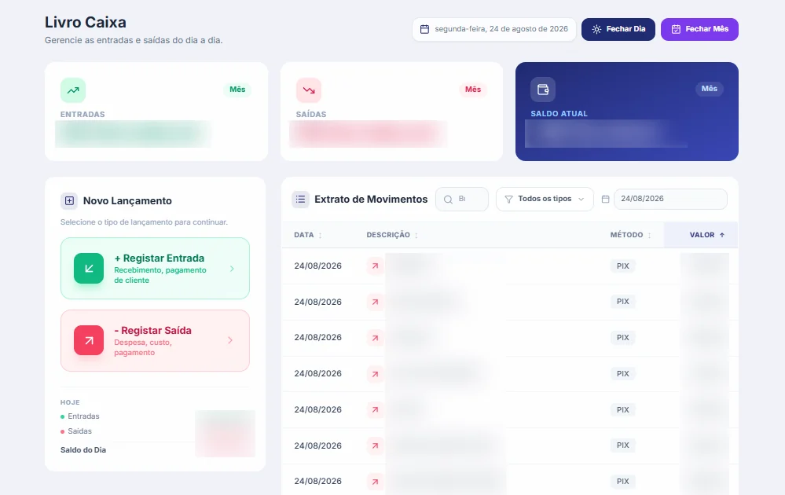Click the calendar icon beside the 24/08/2026 filter
Image resolution: width=785 pixels, height=495 pixels.
[605, 200]
